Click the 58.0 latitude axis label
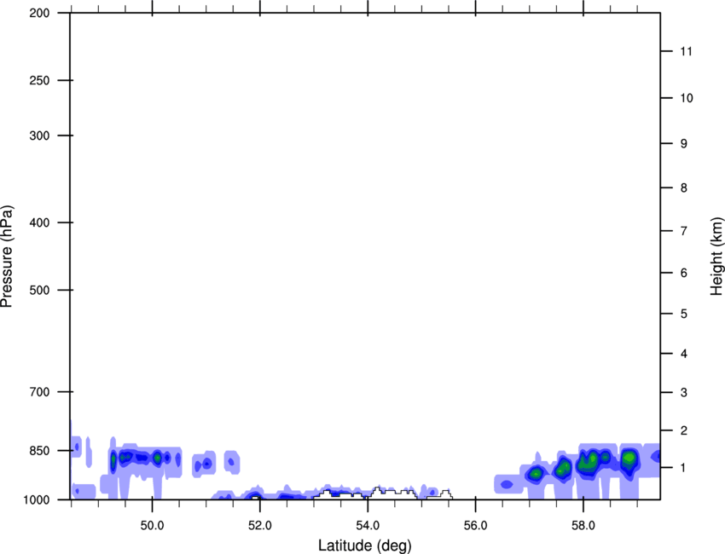 click(583, 526)
